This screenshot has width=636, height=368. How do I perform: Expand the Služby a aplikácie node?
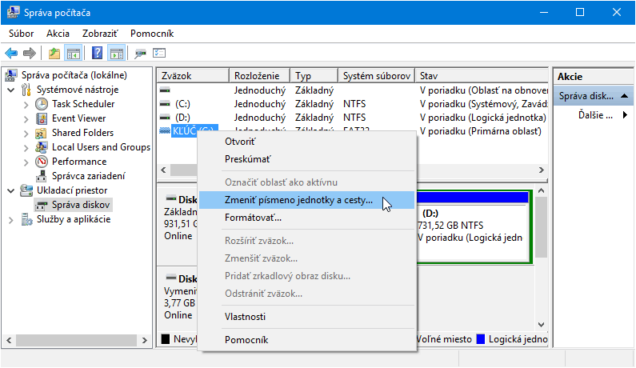(11, 219)
